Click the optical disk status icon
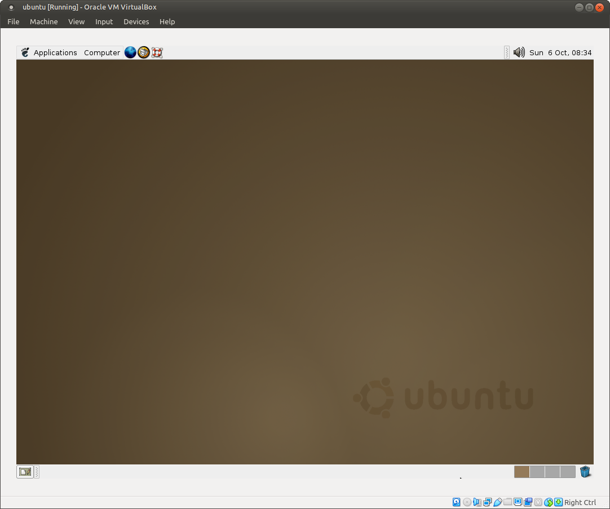Viewport: 610px width, 509px height. [x=467, y=502]
